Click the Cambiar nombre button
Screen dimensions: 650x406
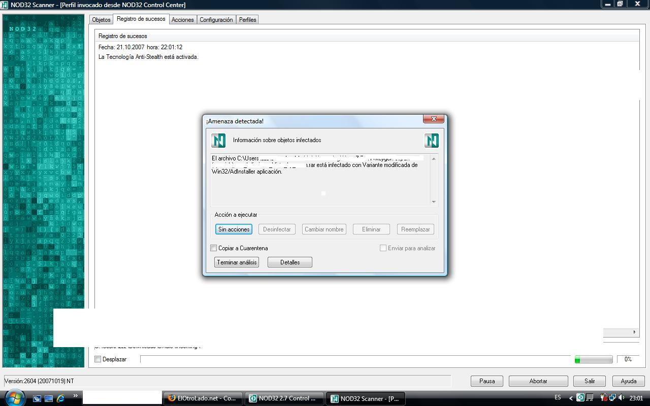pos(324,229)
